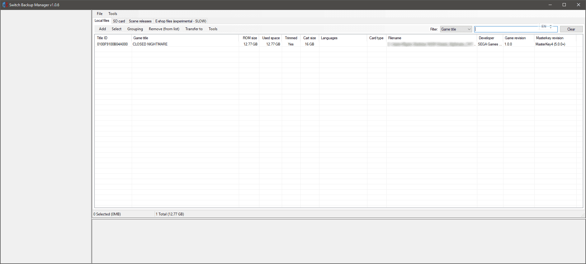Click the 1 Total (12.77 GB) status entry
The image size is (586, 264).
[170, 214]
